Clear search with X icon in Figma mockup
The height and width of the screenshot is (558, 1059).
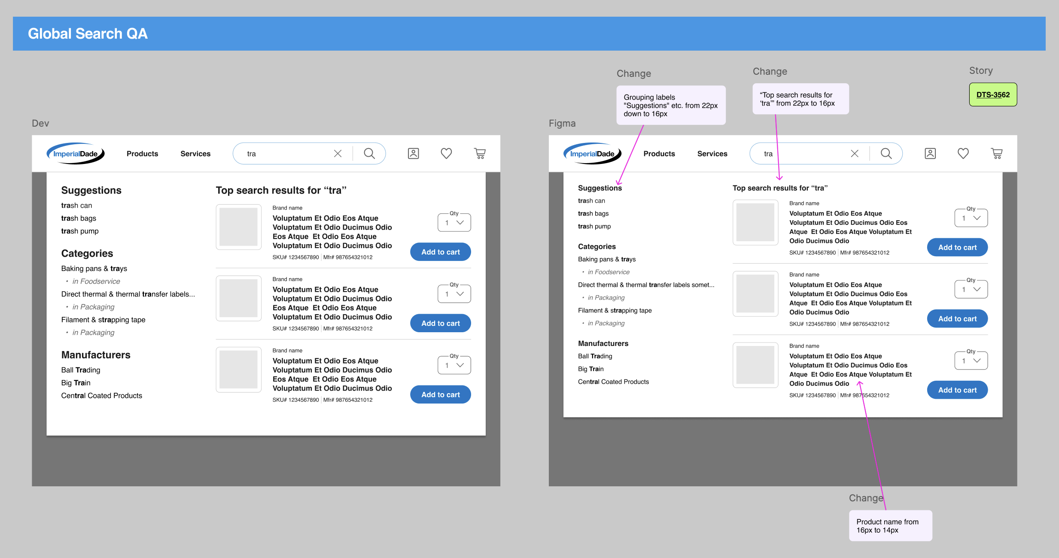pos(855,154)
